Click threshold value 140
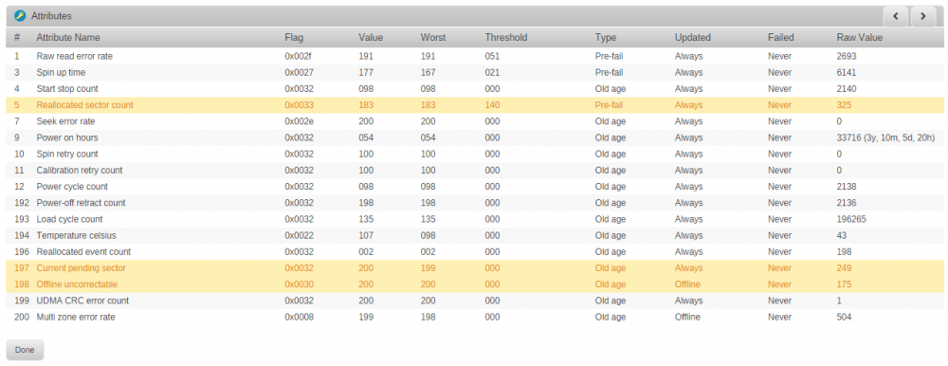 point(492,105)
